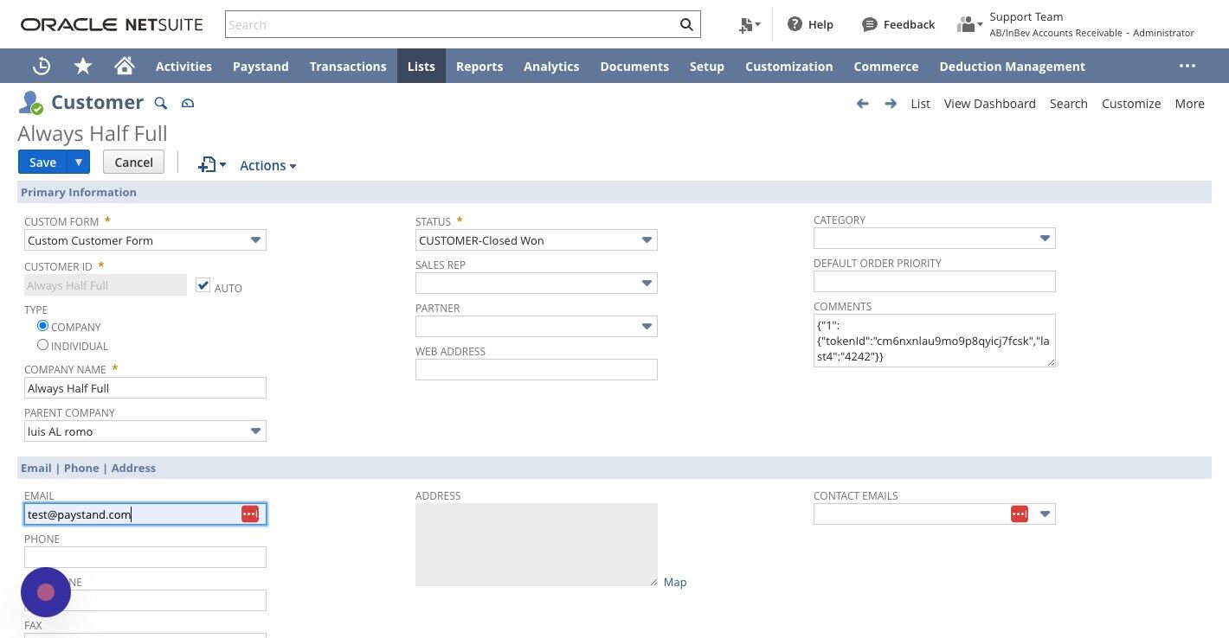1229x638 pixels.
Task: Click red password-manager icon in Email field
Action: coord(250,514)
